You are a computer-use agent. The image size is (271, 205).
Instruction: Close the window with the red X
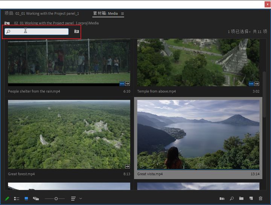tap(267, 4)
